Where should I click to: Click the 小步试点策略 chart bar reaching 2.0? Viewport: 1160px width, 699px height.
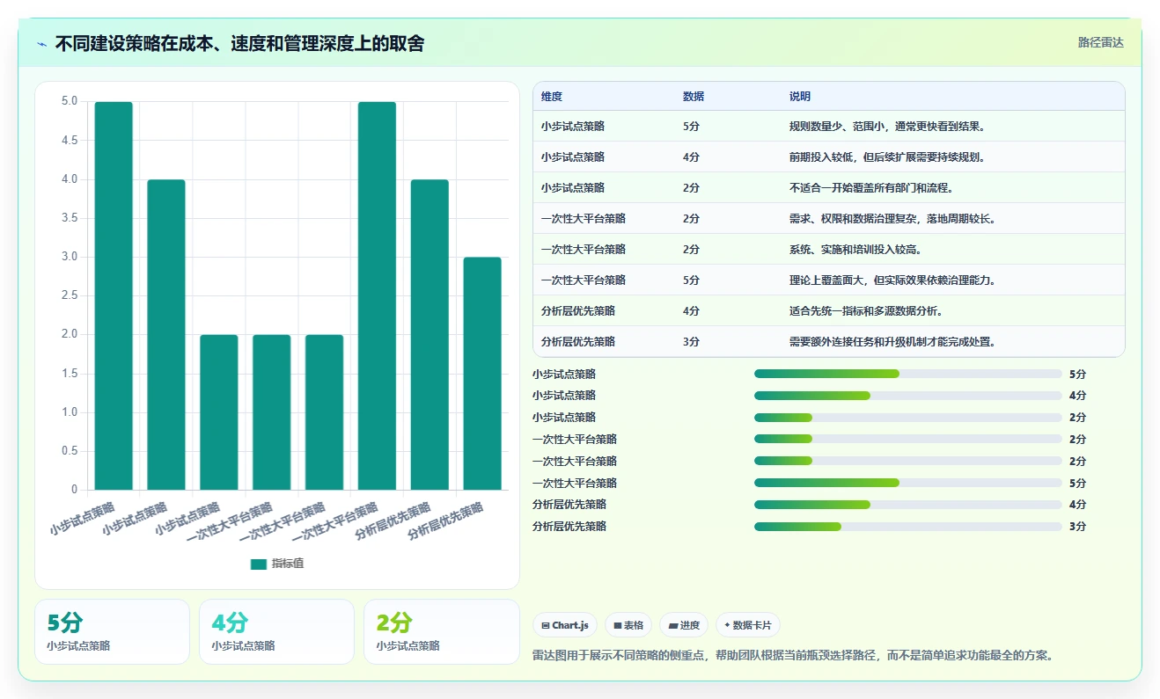pos(219,412)
